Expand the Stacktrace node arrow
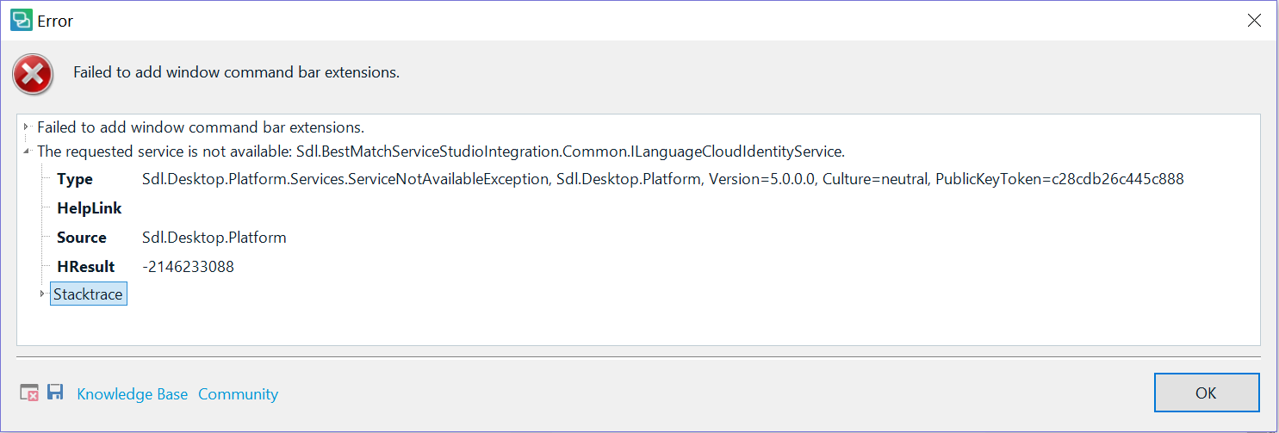Image resolution: width=1279 pixels, height=433 pixels. click(41, 294)
